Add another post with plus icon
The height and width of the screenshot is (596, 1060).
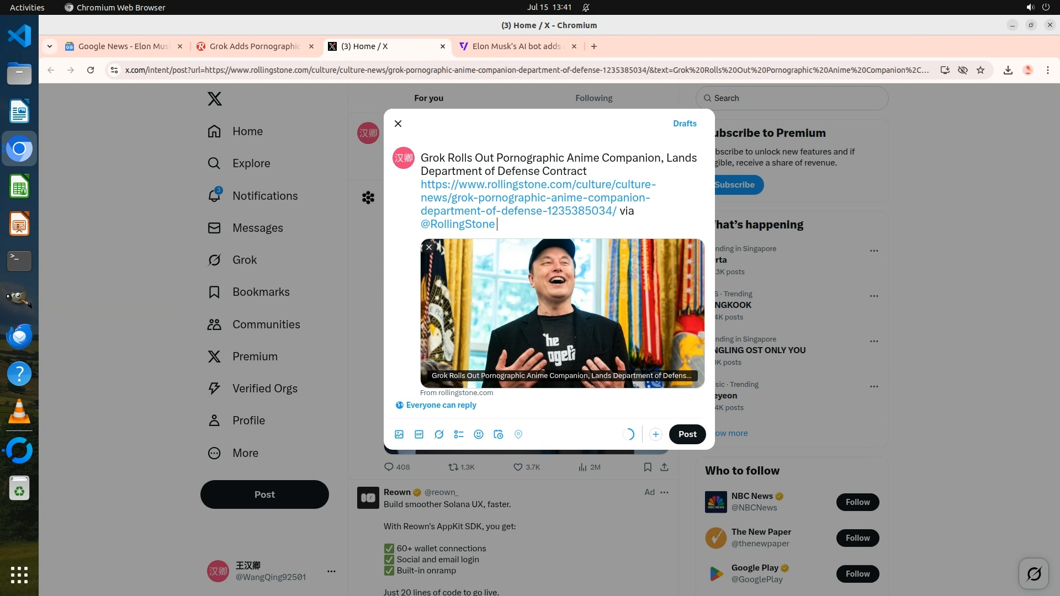655,434
